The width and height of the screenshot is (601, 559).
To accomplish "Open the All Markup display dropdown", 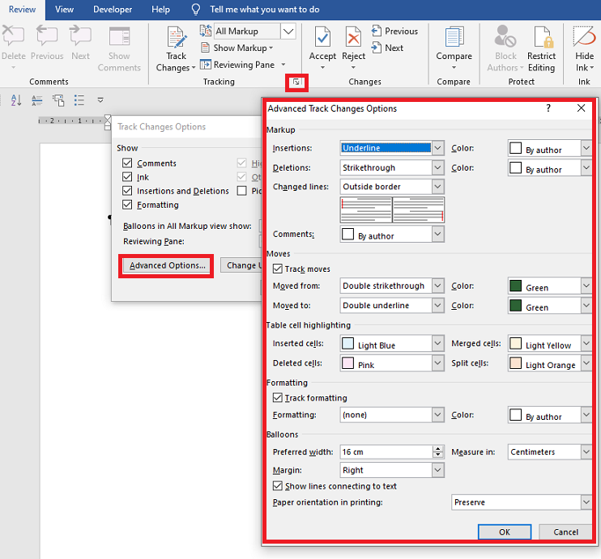I will click(288, 31).
